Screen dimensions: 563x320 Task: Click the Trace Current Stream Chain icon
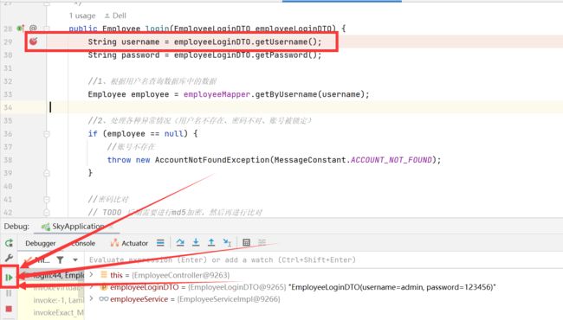(262, 243)
